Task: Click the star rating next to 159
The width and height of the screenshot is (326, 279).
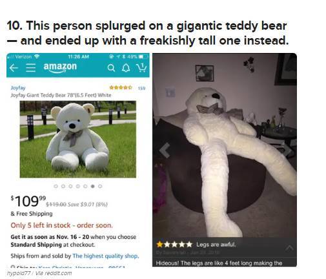Action: pyautogui.click(x=121, y=87)
